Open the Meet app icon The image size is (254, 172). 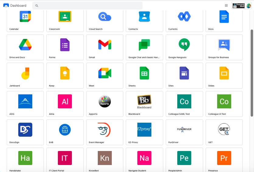[x=105, y=73]
